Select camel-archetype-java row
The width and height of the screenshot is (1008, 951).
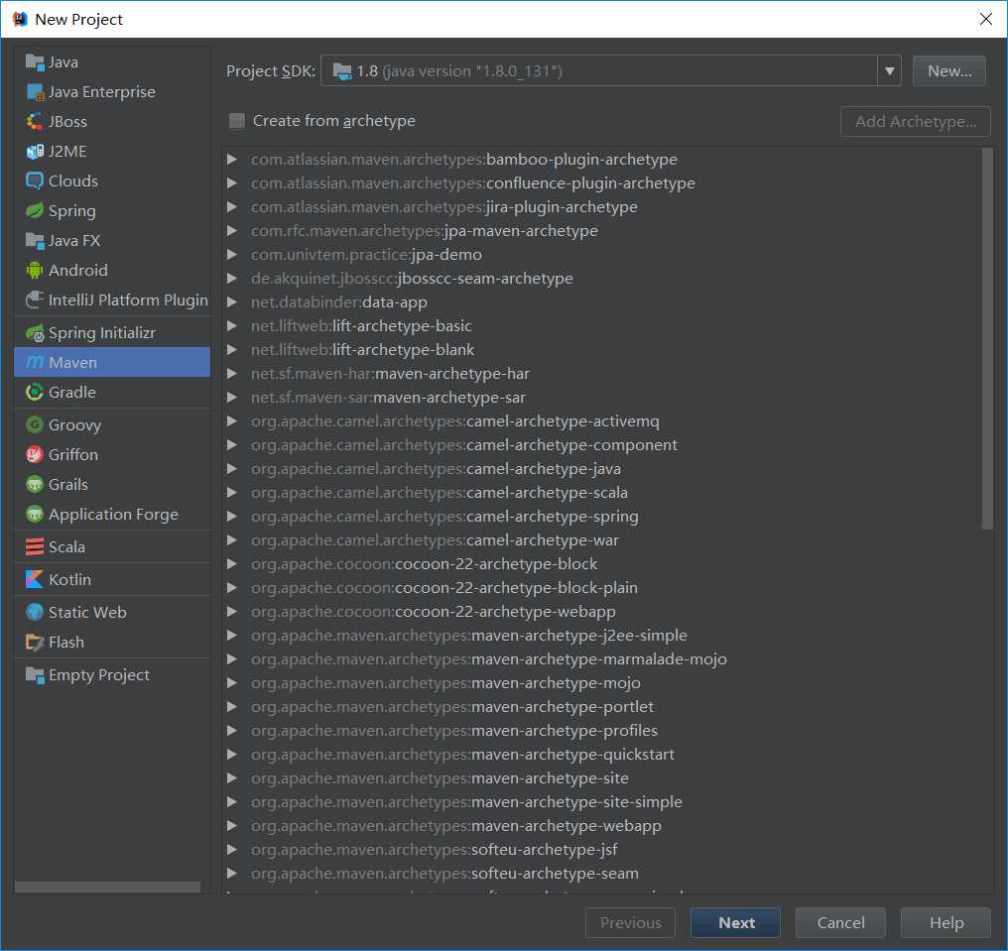click(601, 468)
